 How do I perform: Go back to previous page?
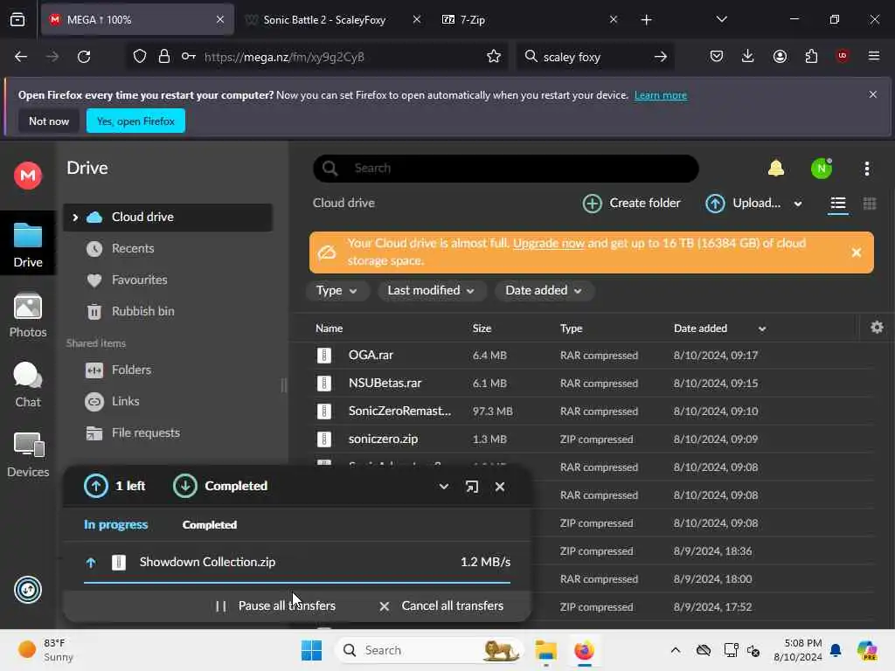(21, 57)
